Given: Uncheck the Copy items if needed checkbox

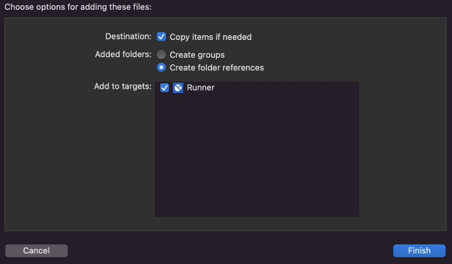Looking at the screenshot, I should pyautogui.click(x=161, y=36).
